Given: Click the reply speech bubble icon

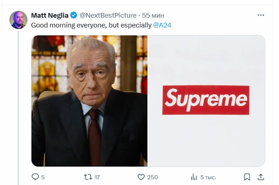Looking at the screenshot, I should click(35, 177).
